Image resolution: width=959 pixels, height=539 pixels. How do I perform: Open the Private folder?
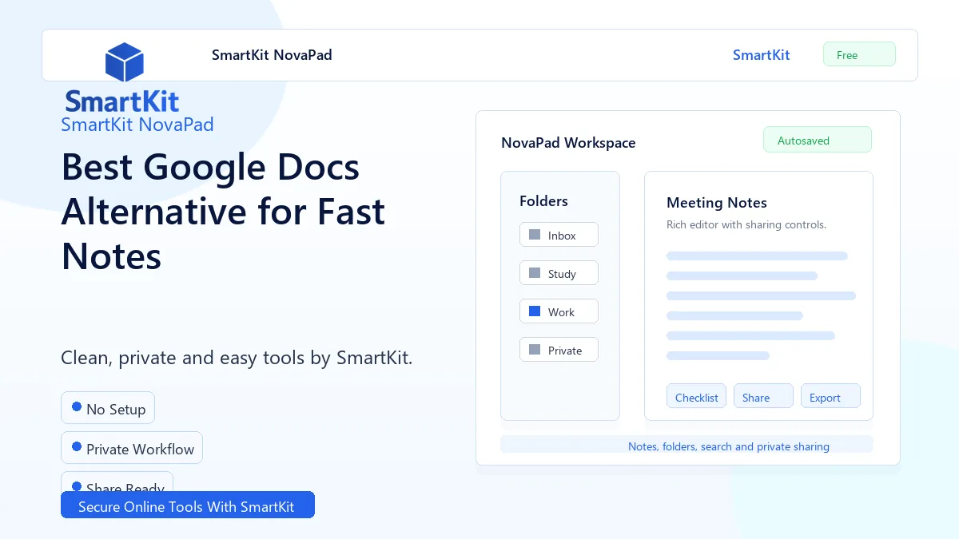point(559,350)
